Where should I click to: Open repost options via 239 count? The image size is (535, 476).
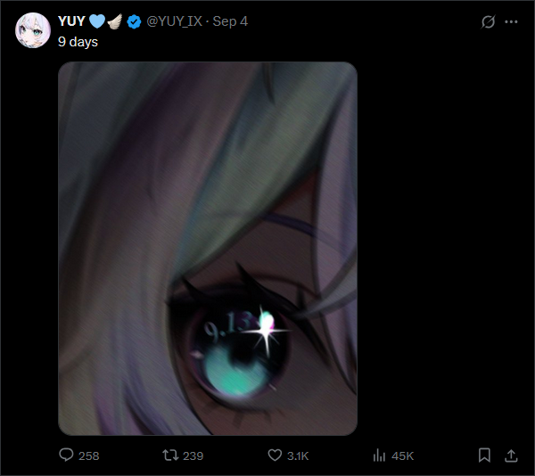click(x=193, y=455)
